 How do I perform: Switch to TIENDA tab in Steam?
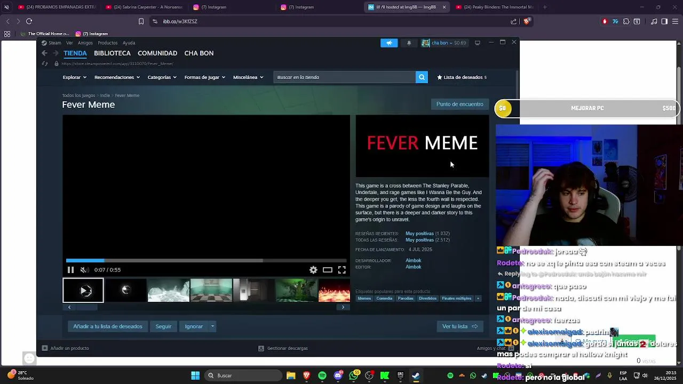75,53
